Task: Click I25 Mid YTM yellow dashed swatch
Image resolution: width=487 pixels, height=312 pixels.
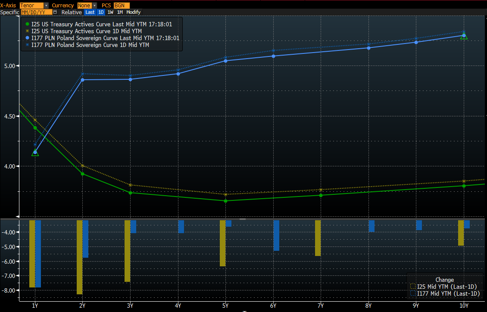Action: [413, 287]
